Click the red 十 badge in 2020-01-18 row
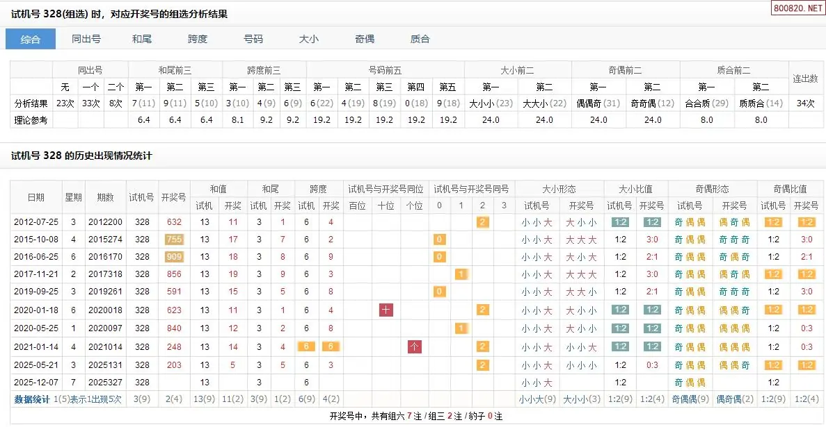This screenshot has width=826, height=427. pyautogui.click(x=386, y=310)
